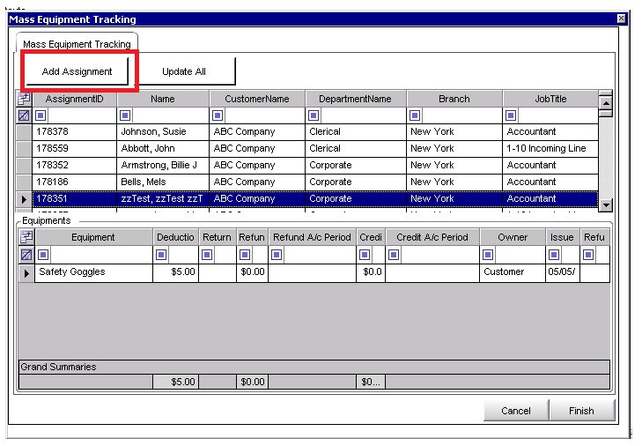Click Equipment filter input field

[100, 255]
